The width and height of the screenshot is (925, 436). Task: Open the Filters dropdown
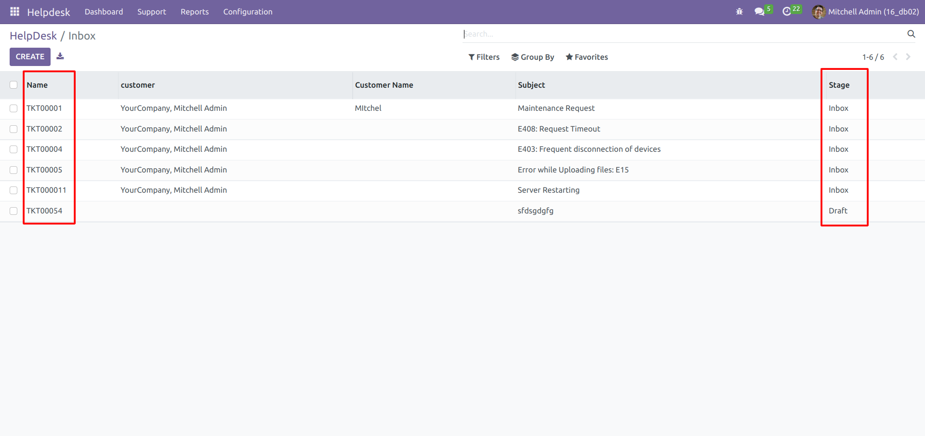484,57
